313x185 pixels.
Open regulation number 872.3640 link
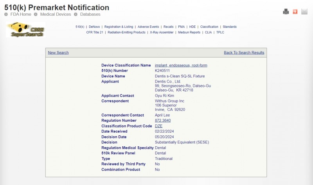pyautogui.click(x=163, y=121)
